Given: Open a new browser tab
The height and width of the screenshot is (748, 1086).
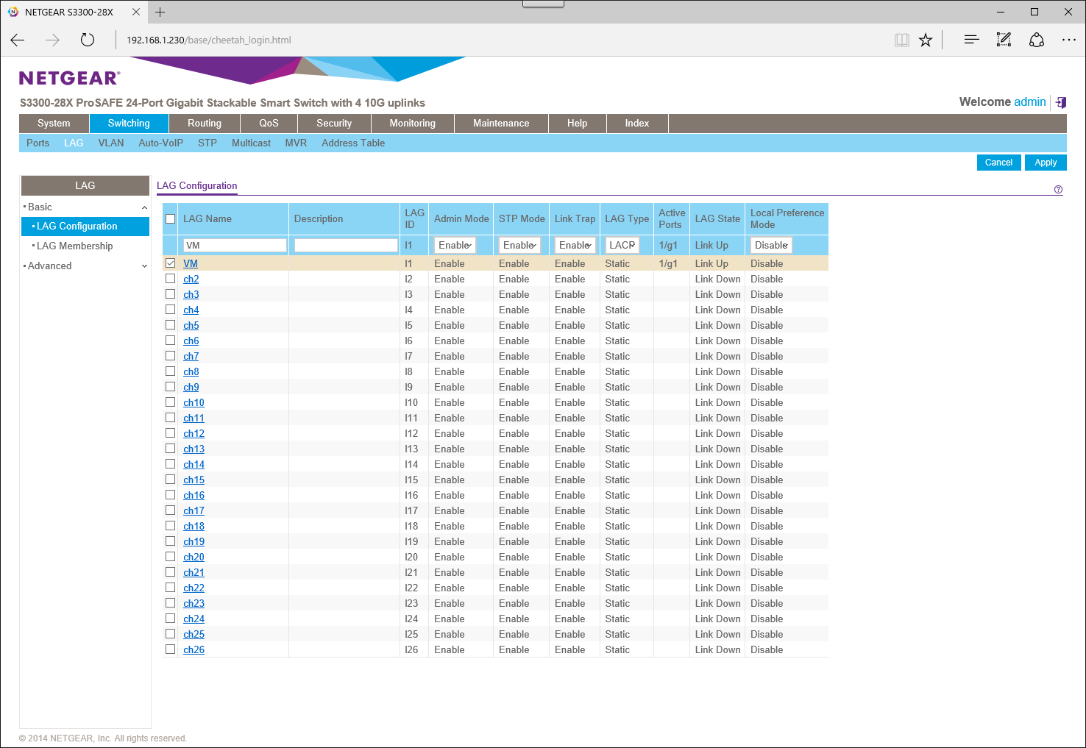Looking at the screenshot, I should [x=160, y=12].
